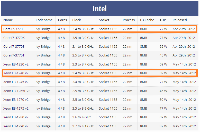Screen dimensions: 201x132
Task: Click the Process column header
Action: [129, 20]
